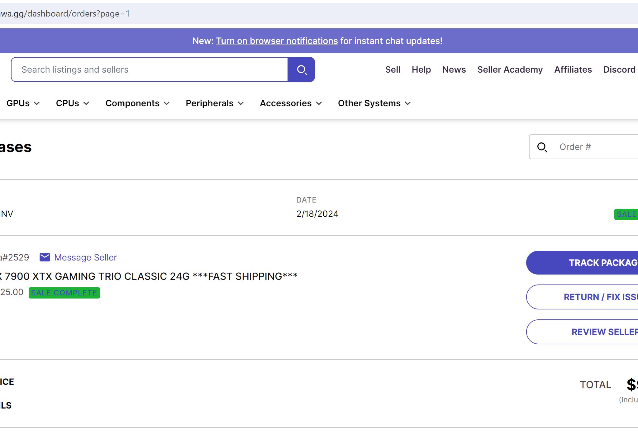The height and width of the screenshot is (435, 638).
Task: Click Turn on browser notifications link
Action: (x=277, y=41)
